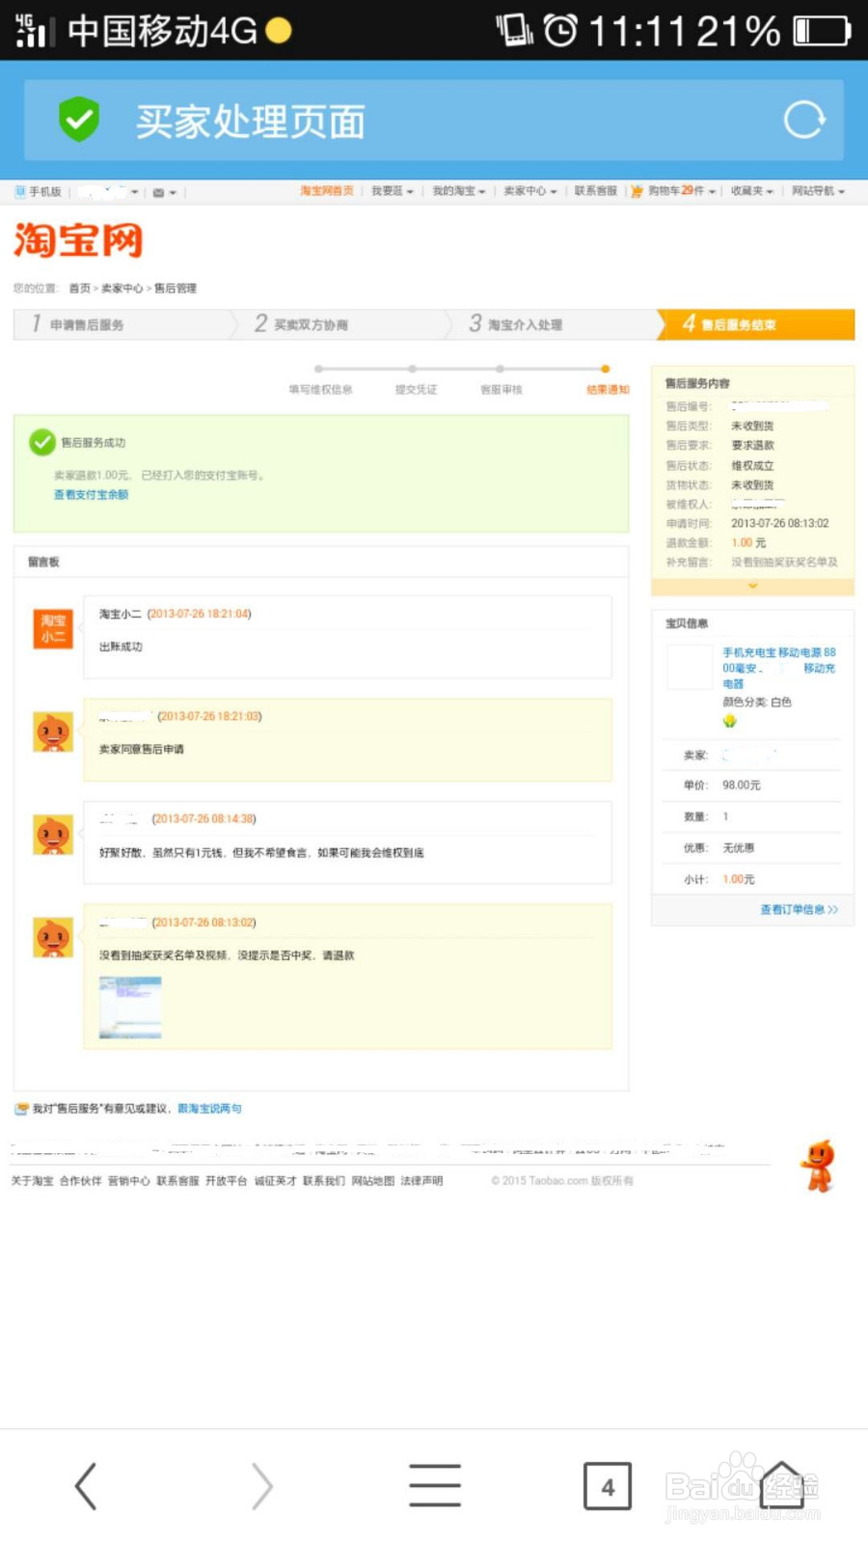This screenshot has width=868, height=1544.
Task: Click the shopping cart icon in top bar
Action: coord(637,191)
